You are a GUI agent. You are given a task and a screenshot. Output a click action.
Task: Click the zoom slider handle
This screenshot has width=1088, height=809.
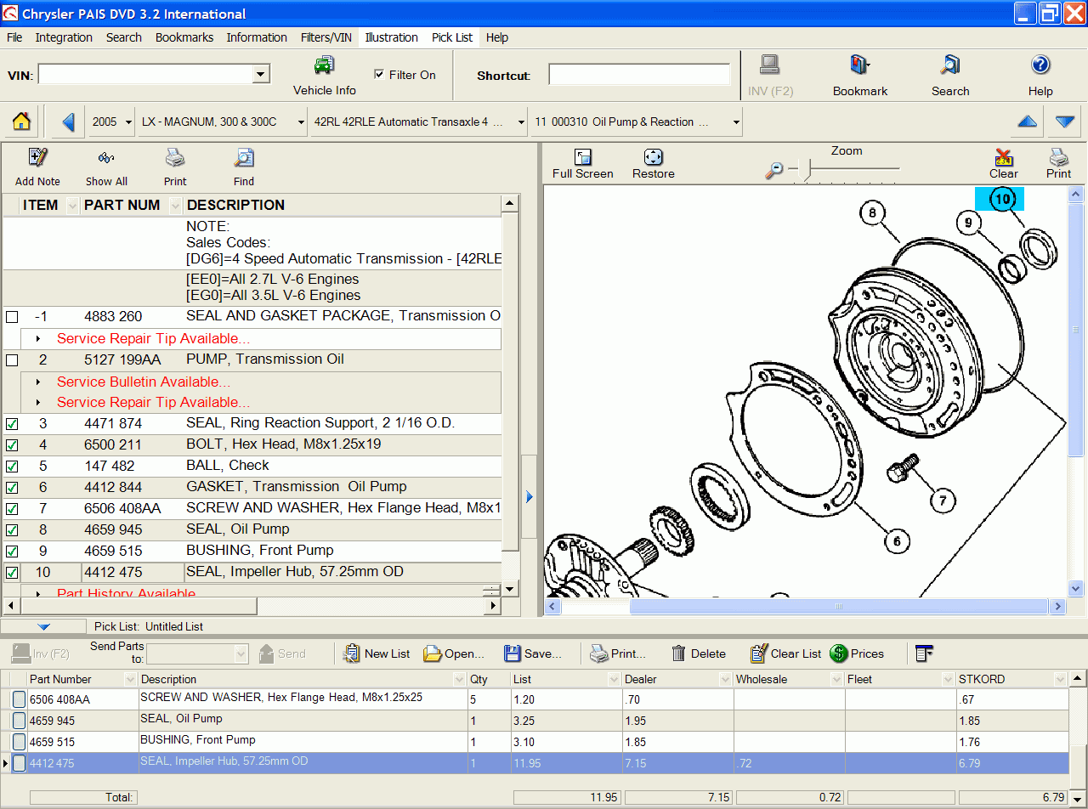[807, 171]
